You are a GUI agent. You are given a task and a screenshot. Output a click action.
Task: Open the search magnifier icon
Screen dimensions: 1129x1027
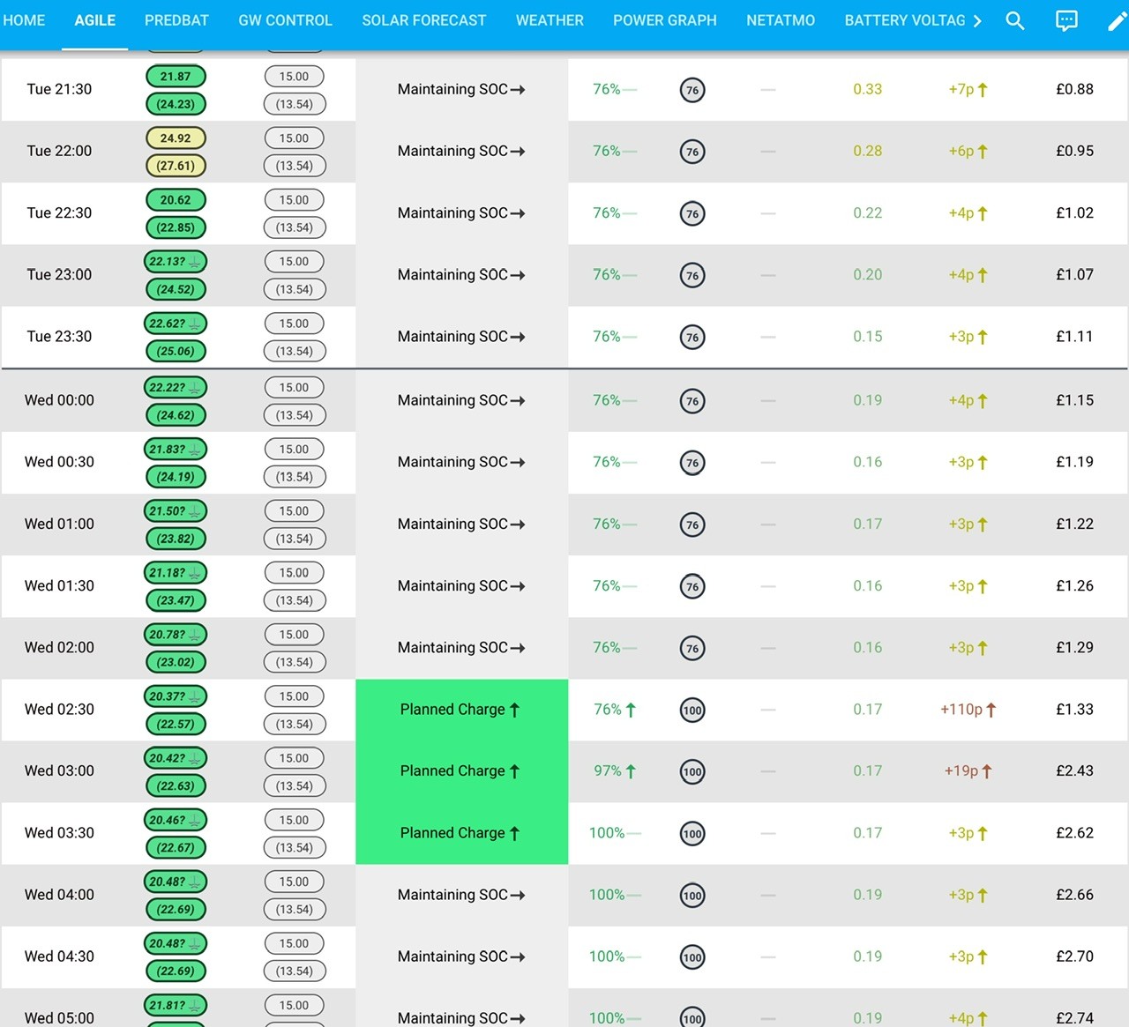[1015, 21]
